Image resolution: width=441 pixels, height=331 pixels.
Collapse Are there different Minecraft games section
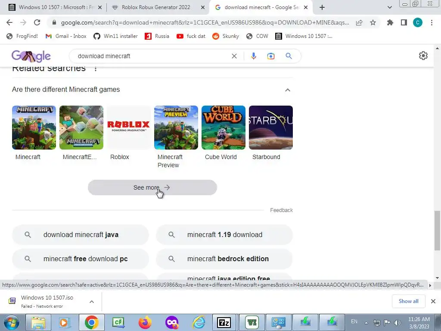tap(287, 90)
